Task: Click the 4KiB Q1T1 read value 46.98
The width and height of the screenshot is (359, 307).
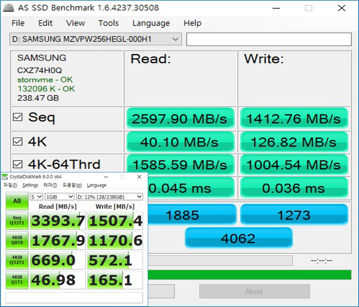Action: [57, 280]
